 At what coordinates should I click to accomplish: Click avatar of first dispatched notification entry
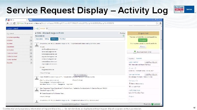37,45
